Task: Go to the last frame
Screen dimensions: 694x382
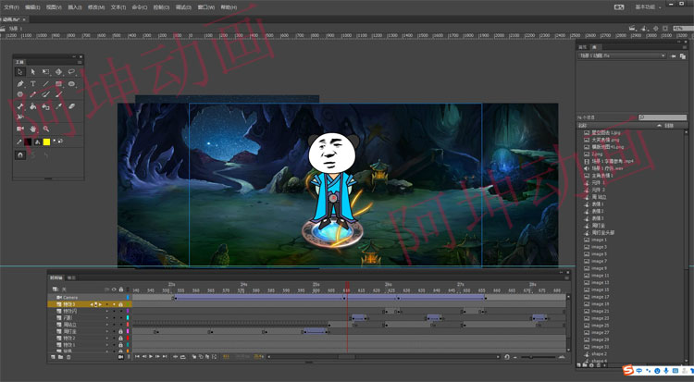Action: [165, 357]
